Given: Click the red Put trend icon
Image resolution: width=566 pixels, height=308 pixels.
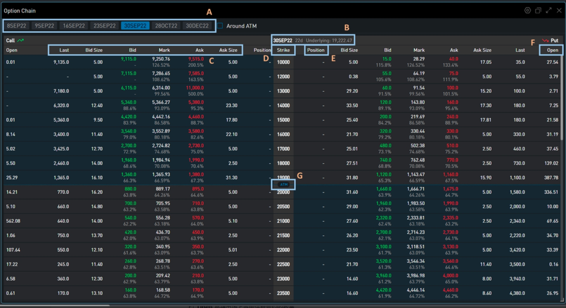Looking at the screenshot, I should (x=545, y=40).
